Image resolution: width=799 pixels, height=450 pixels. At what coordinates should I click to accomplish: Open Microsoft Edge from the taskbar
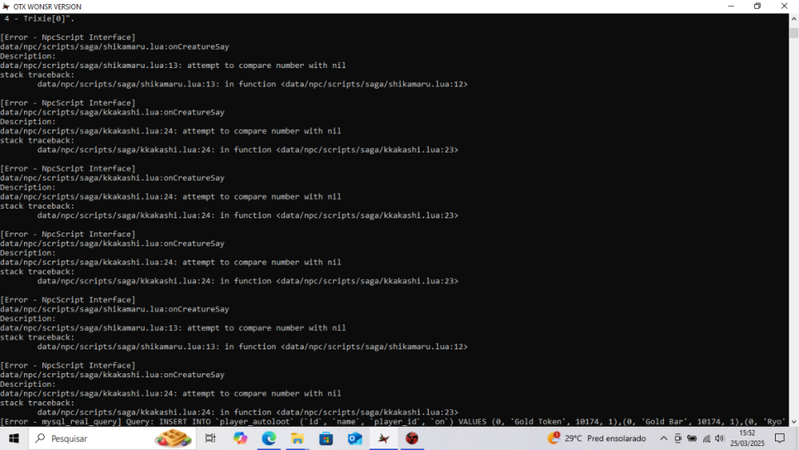[269, 438]
